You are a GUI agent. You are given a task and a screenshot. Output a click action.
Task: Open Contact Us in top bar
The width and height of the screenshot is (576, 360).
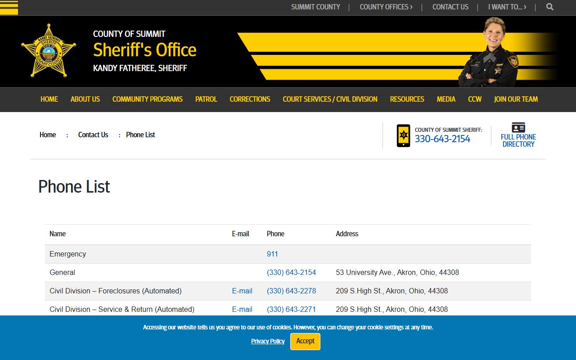450,7
